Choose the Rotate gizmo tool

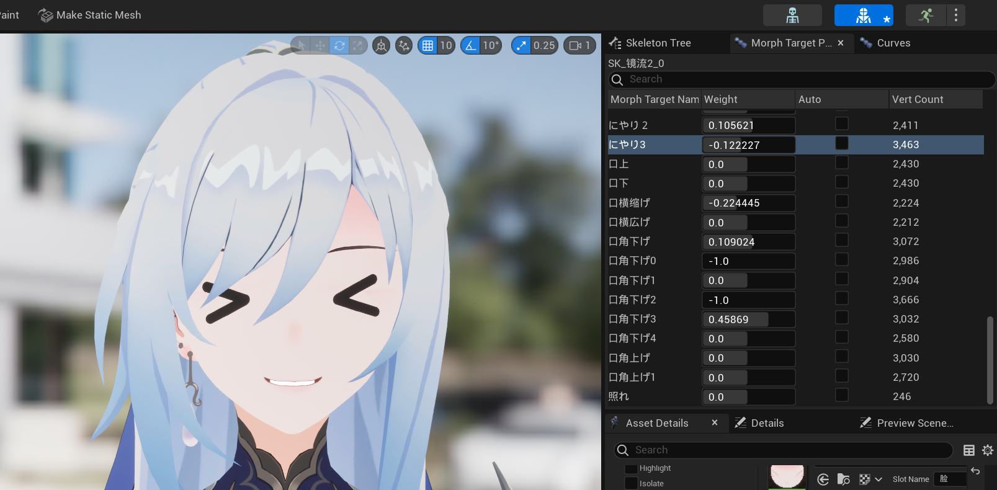(339, 45)
